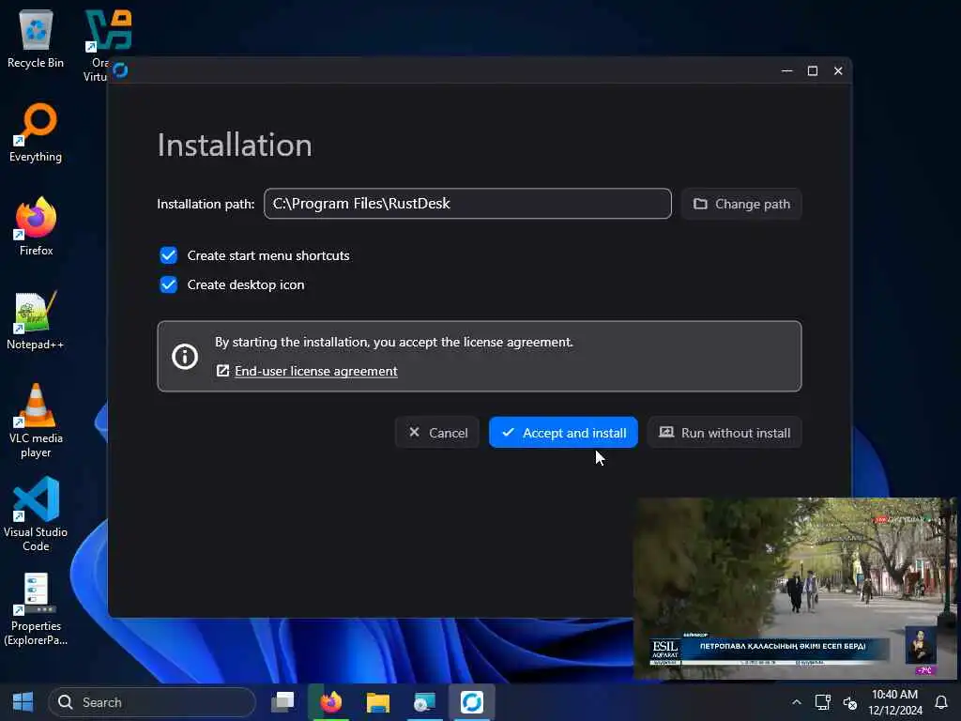Select the Notepad++ desktop shortcut
The height and width of the screenshot is (721, 961).
[36, 320]
